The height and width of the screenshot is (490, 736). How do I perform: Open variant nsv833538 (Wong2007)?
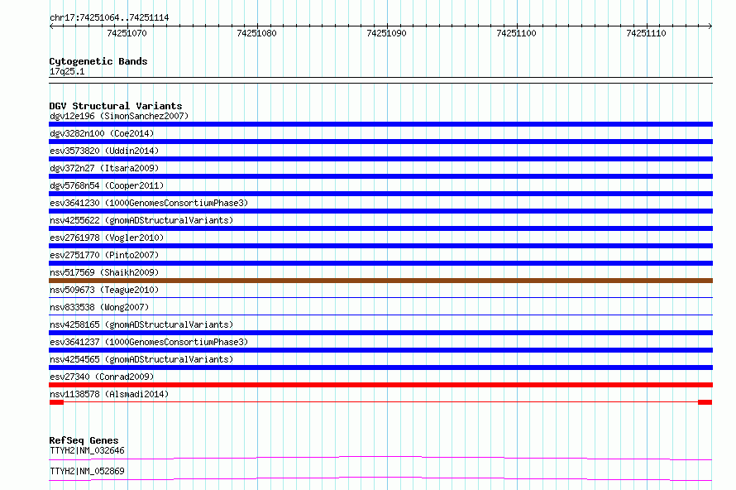(99, 307)
